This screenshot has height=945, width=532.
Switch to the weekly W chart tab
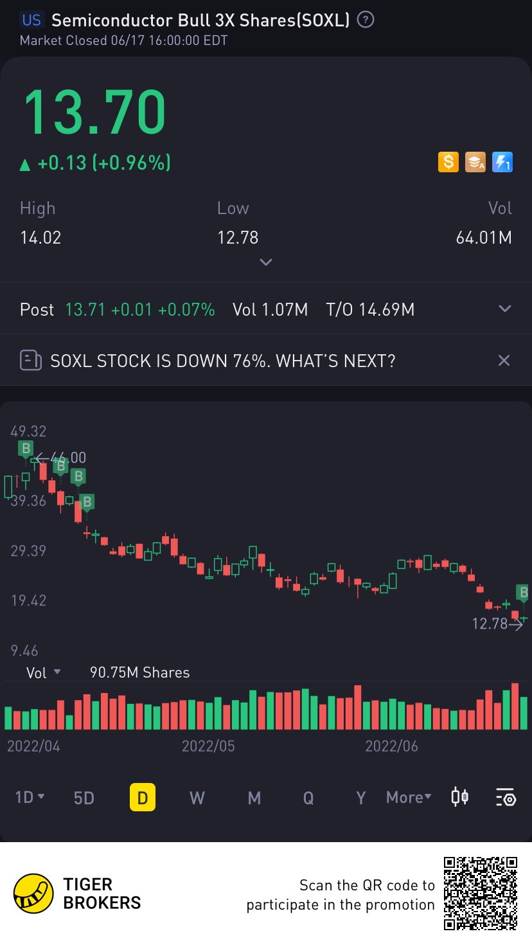point(197,798)
